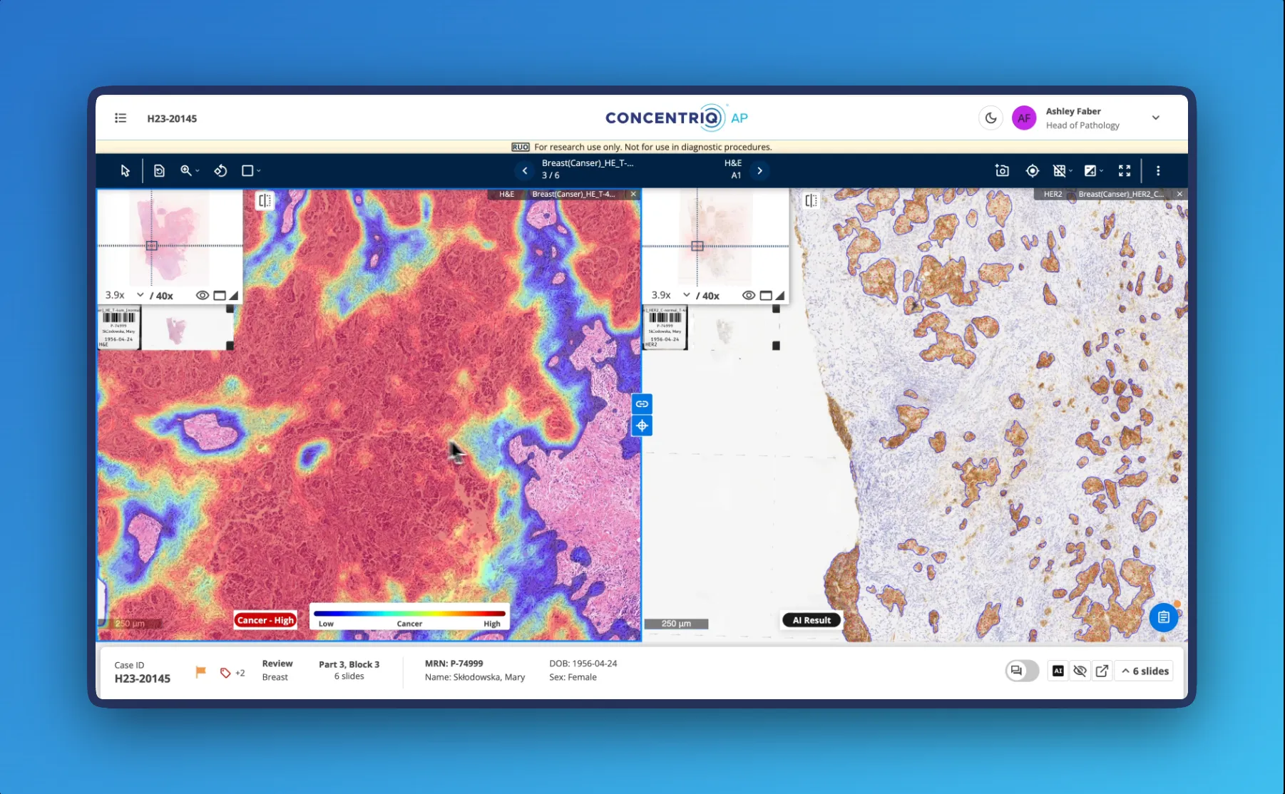
Task: Click the HER2 slide label barcode image
Action: [x=665, y=328]
